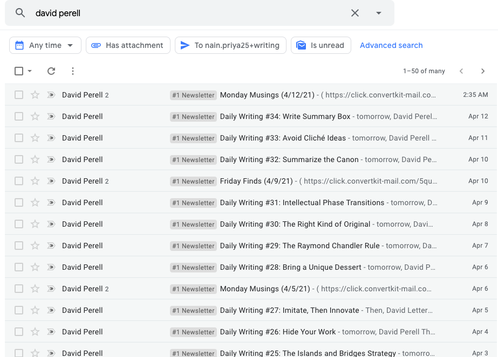Click the Refresh icon
498x357 pixels.
51,71
